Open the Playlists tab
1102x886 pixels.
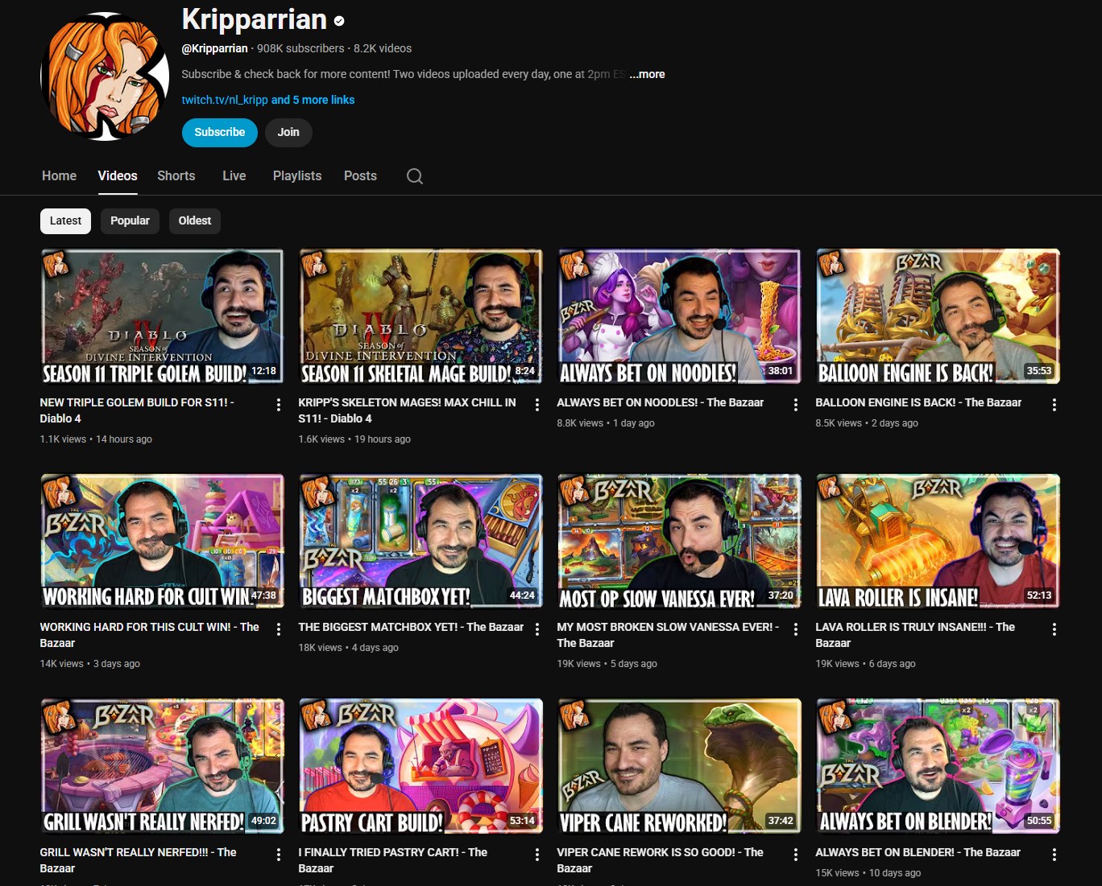297,175
